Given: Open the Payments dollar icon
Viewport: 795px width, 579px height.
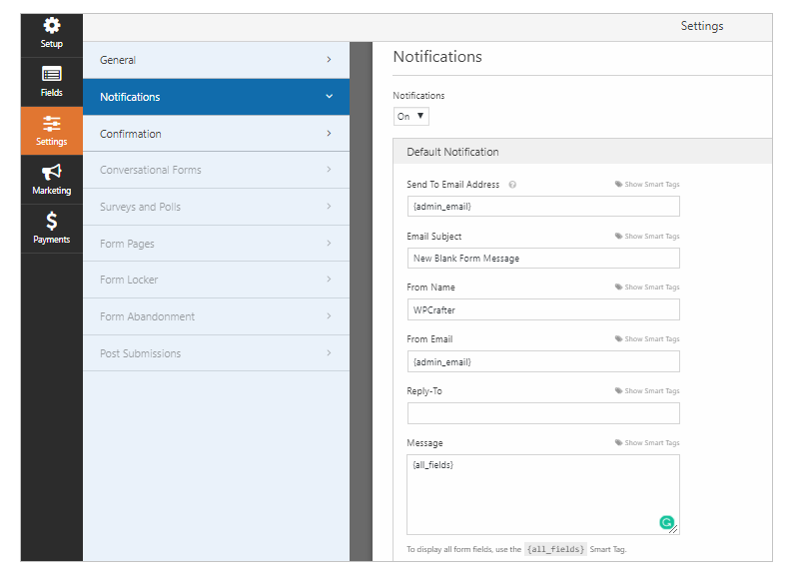Looking at the screenshot, I should [x=52, y=221].
